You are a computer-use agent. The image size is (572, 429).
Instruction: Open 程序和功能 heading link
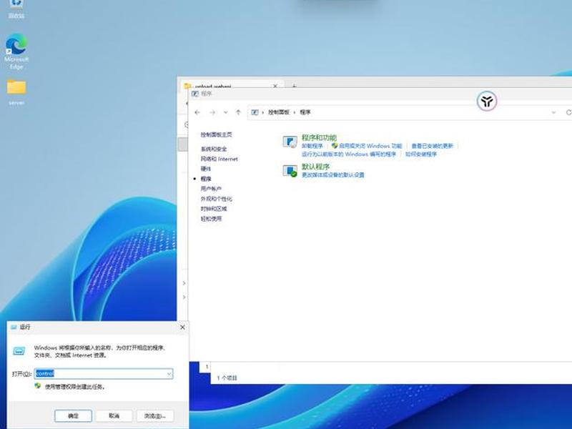click(x=319, y=137)
